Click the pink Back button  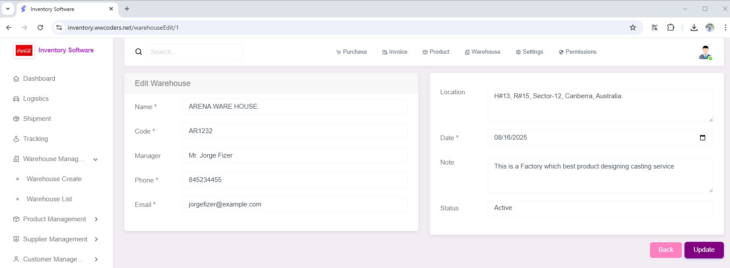pos(665,250)
